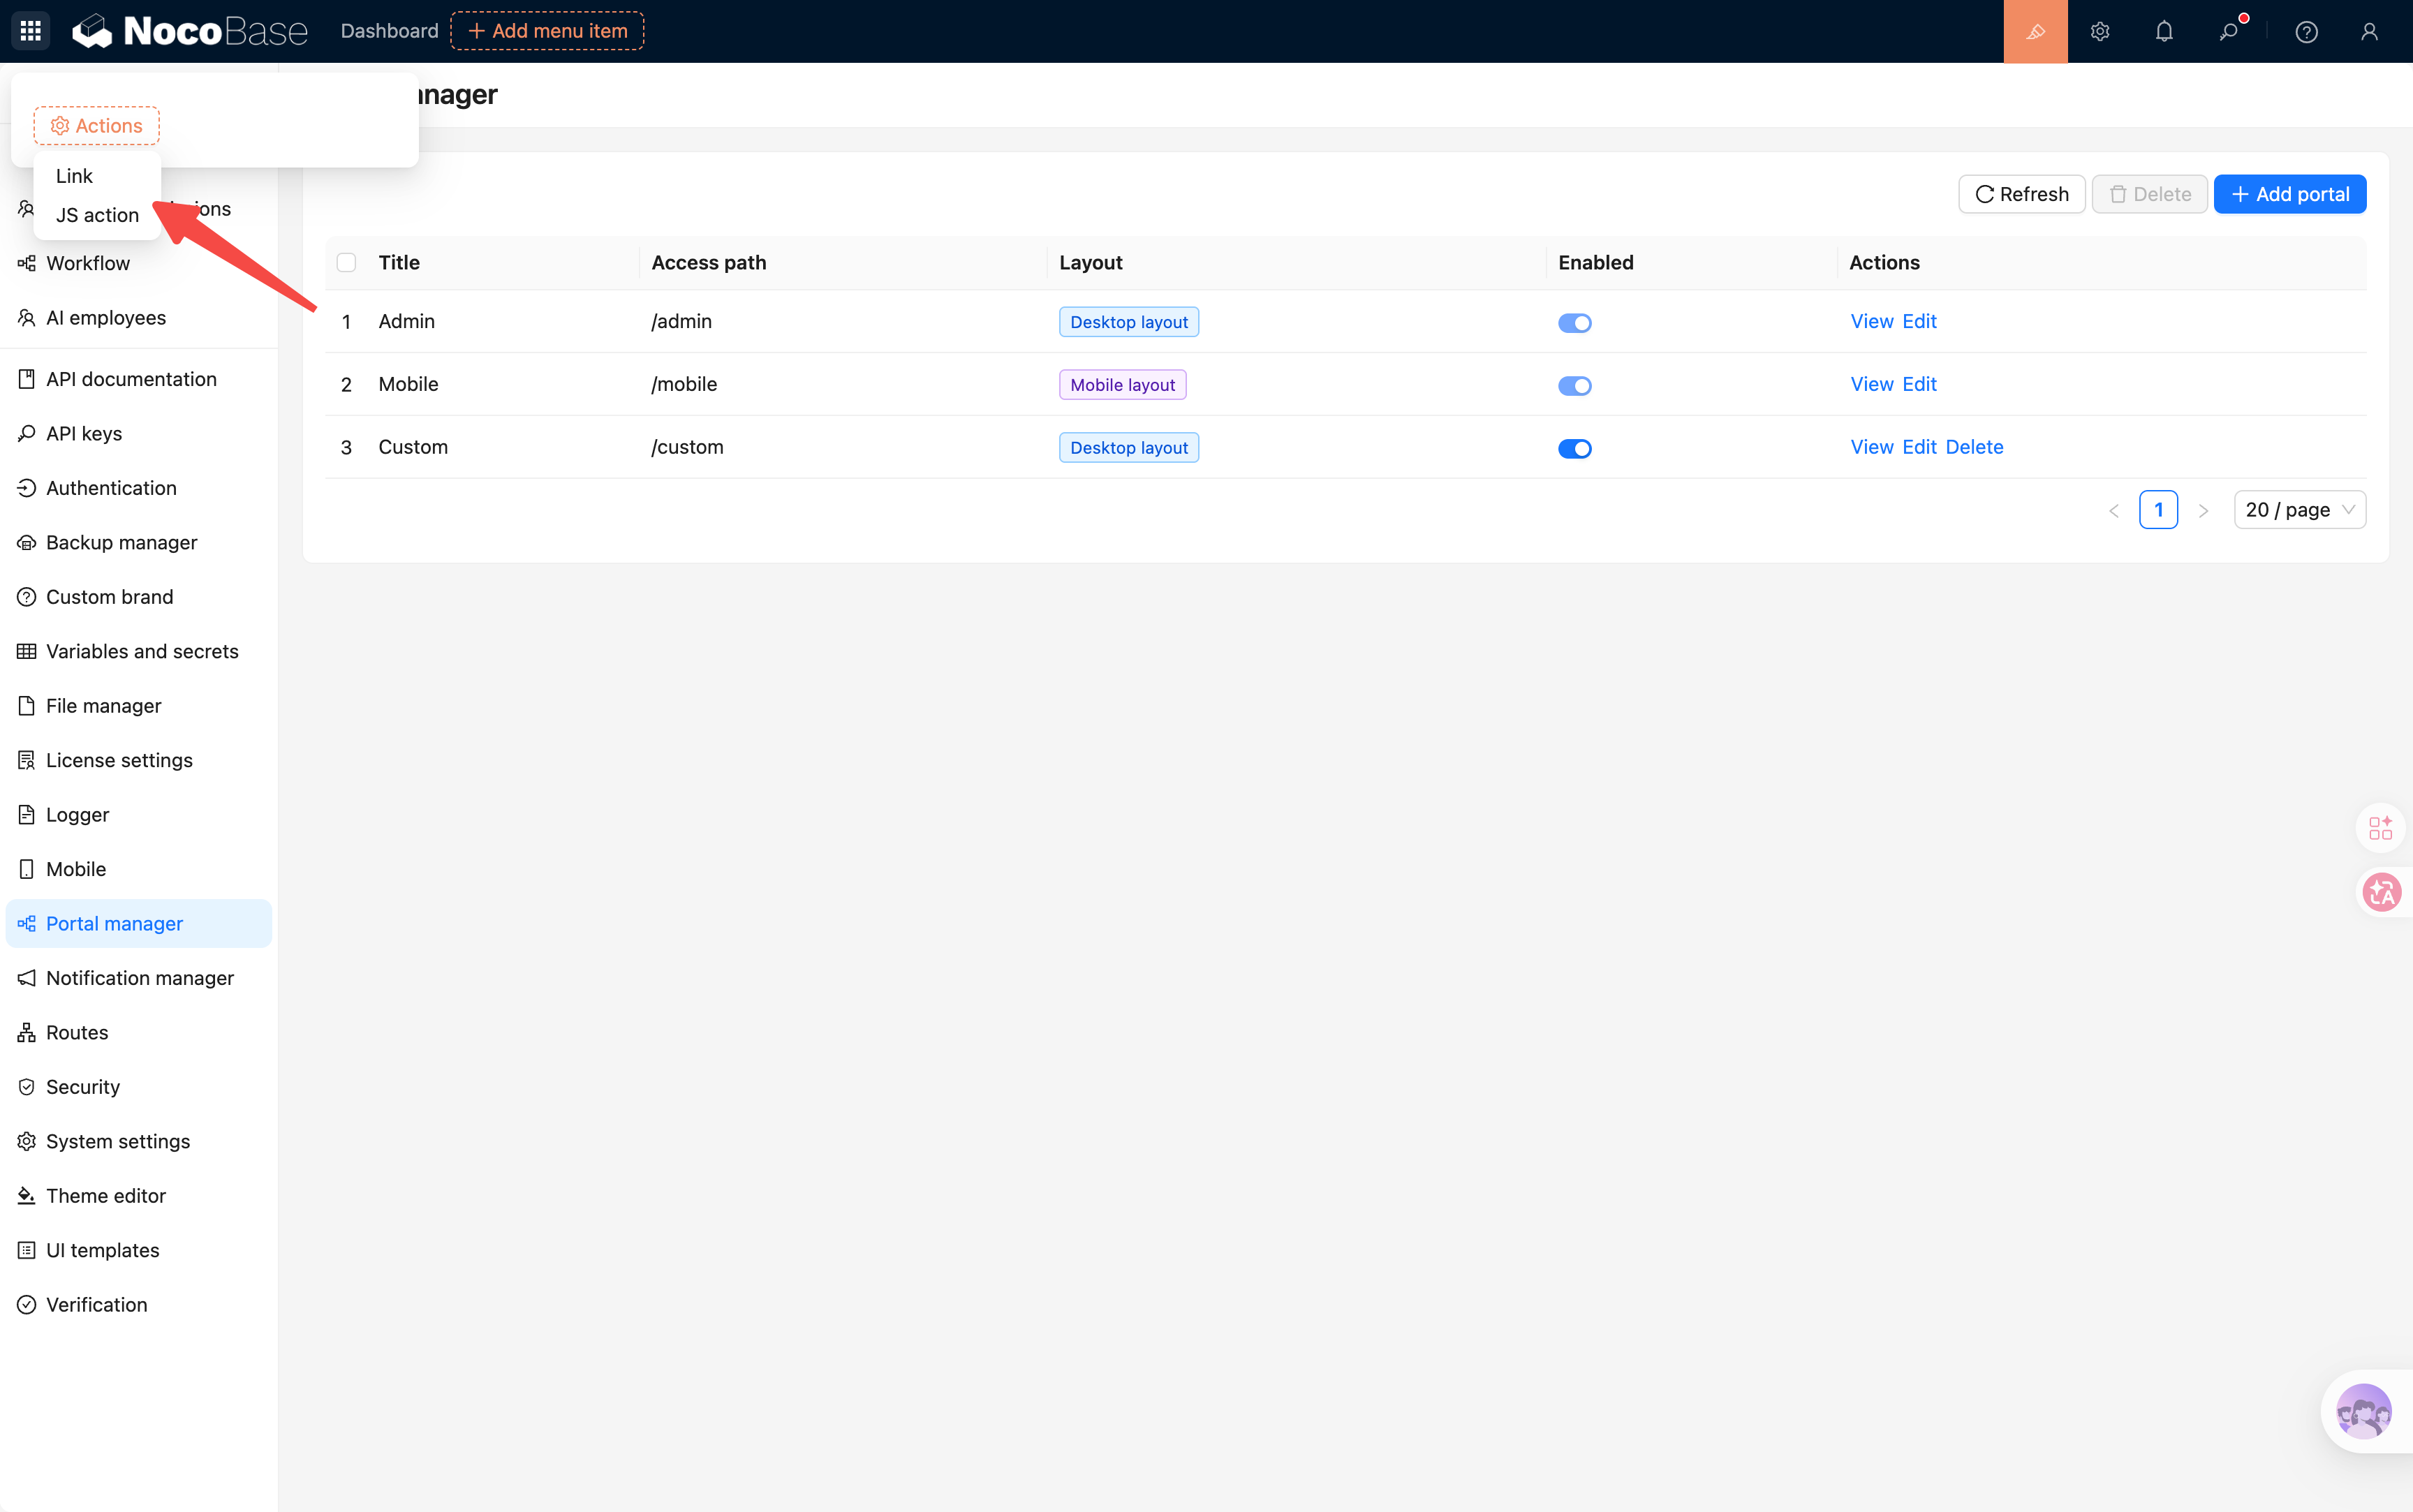This screenshot has height=1512, width=2413.
Task: Click Mobile phone icon in sidebar
Action: pos(27,869)
